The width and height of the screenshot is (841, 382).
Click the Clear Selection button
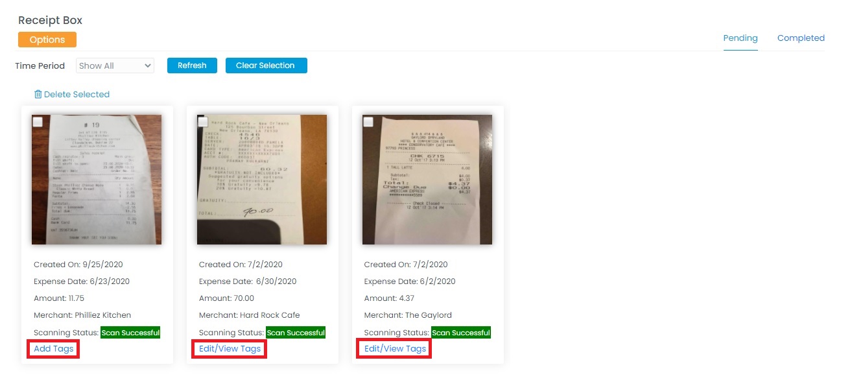click(x=267, y=66)
